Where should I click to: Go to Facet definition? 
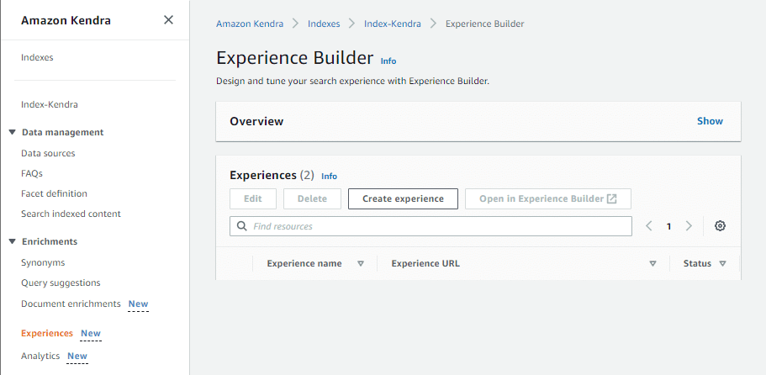[54, 193]
